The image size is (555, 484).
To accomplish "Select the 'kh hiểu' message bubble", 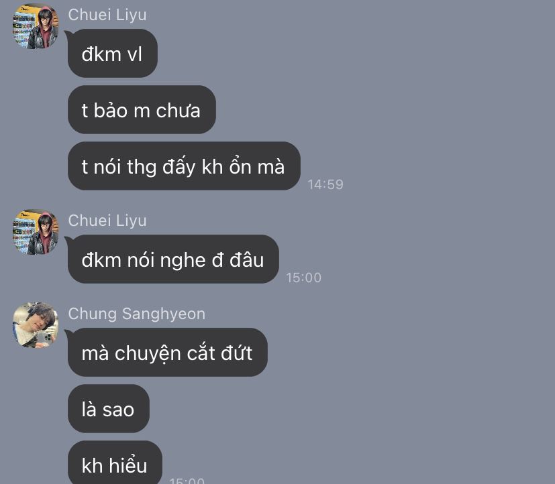I will [x=115, y=464].
